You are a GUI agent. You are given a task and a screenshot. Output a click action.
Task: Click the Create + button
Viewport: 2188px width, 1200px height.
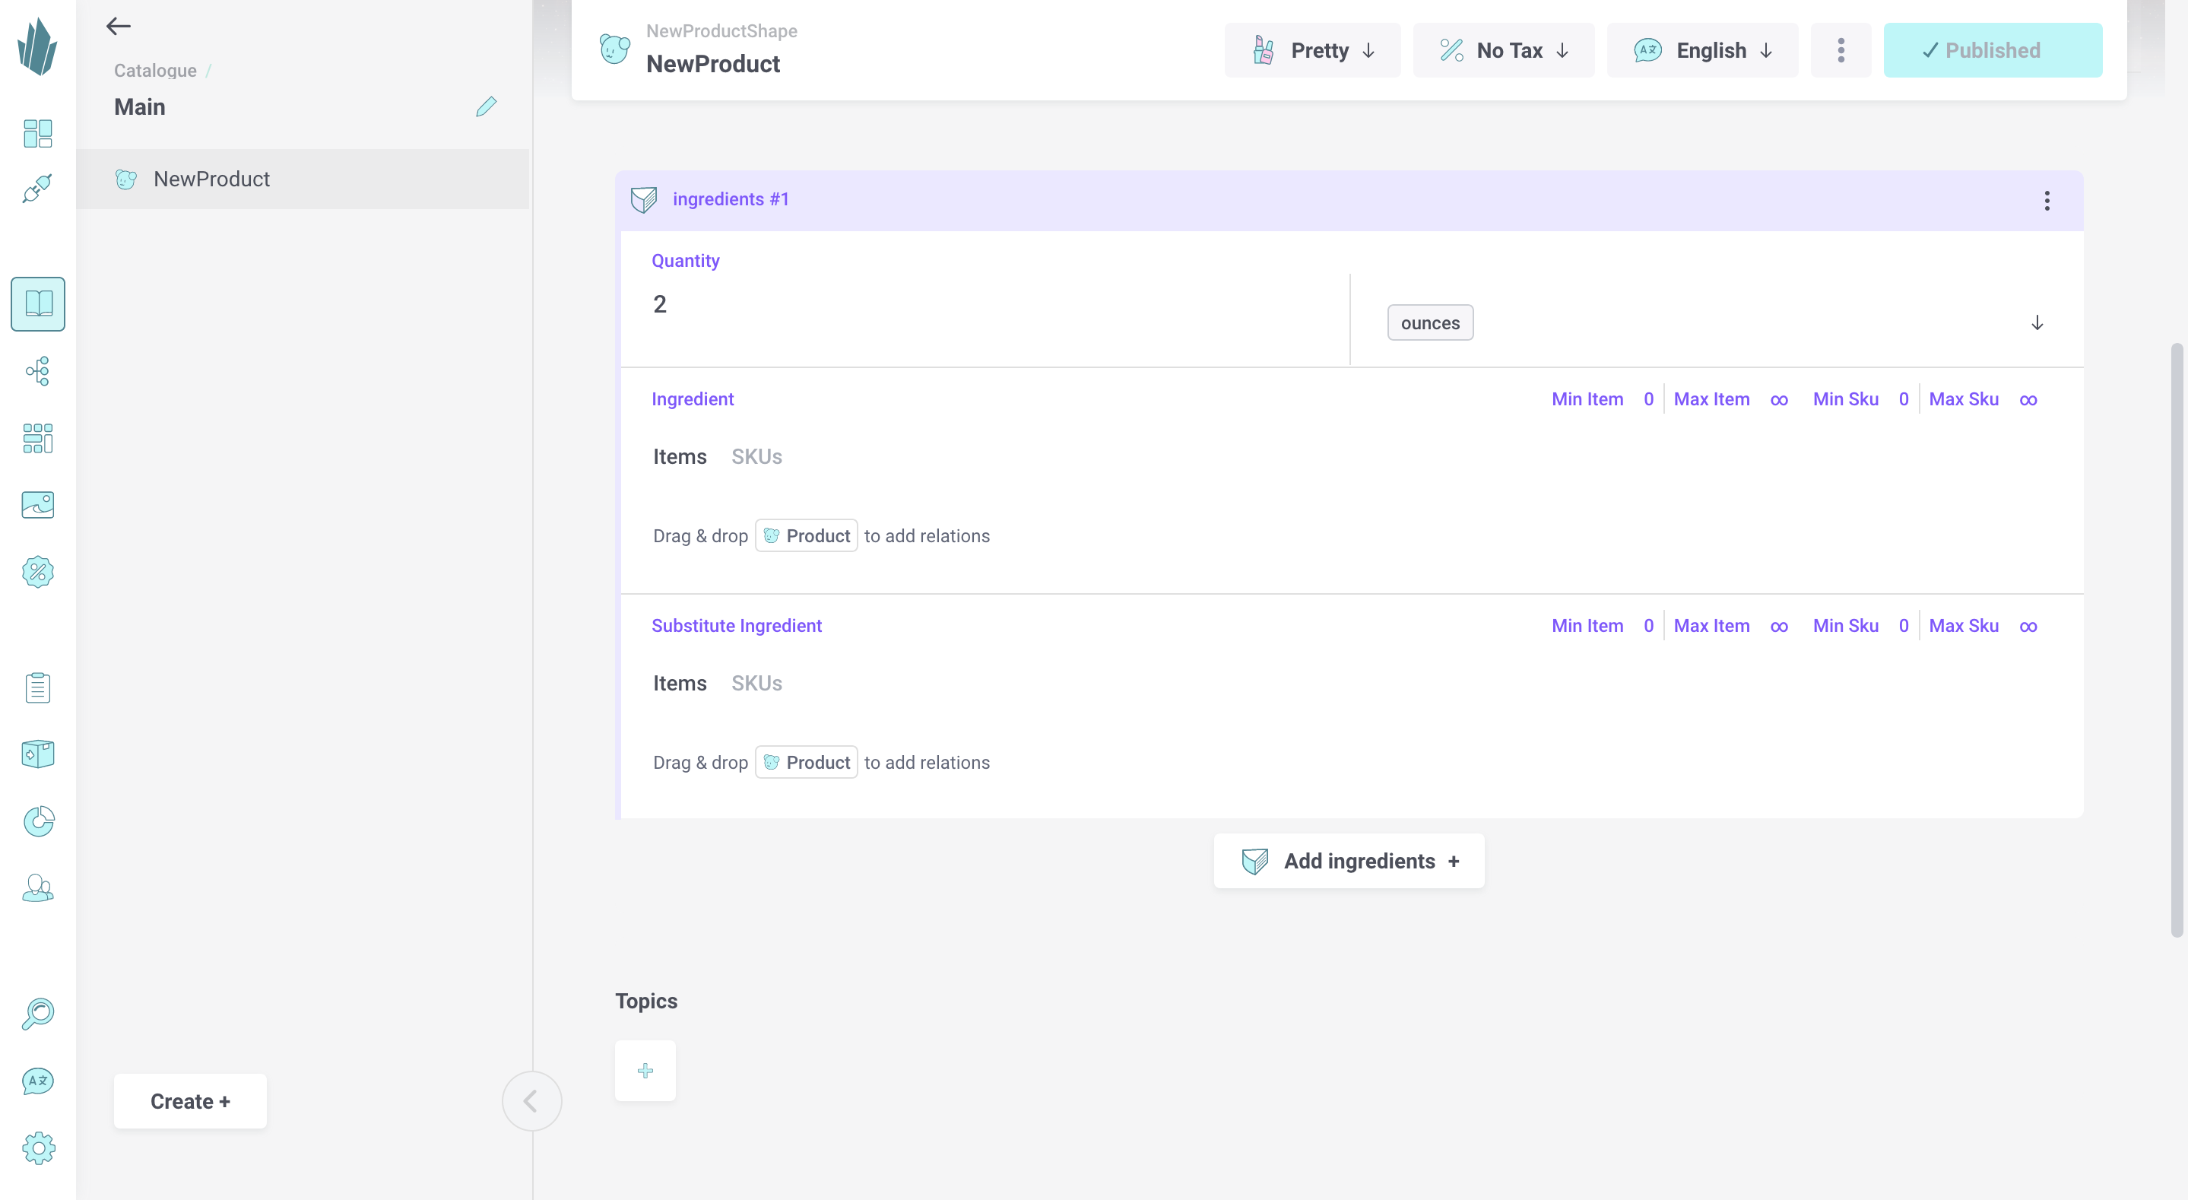(x=190, y=1100)
